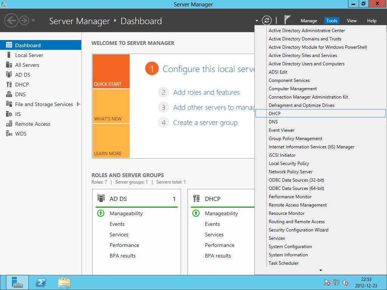
Task: Click Server Manager taskbar icon
Action: pos(17,282)
